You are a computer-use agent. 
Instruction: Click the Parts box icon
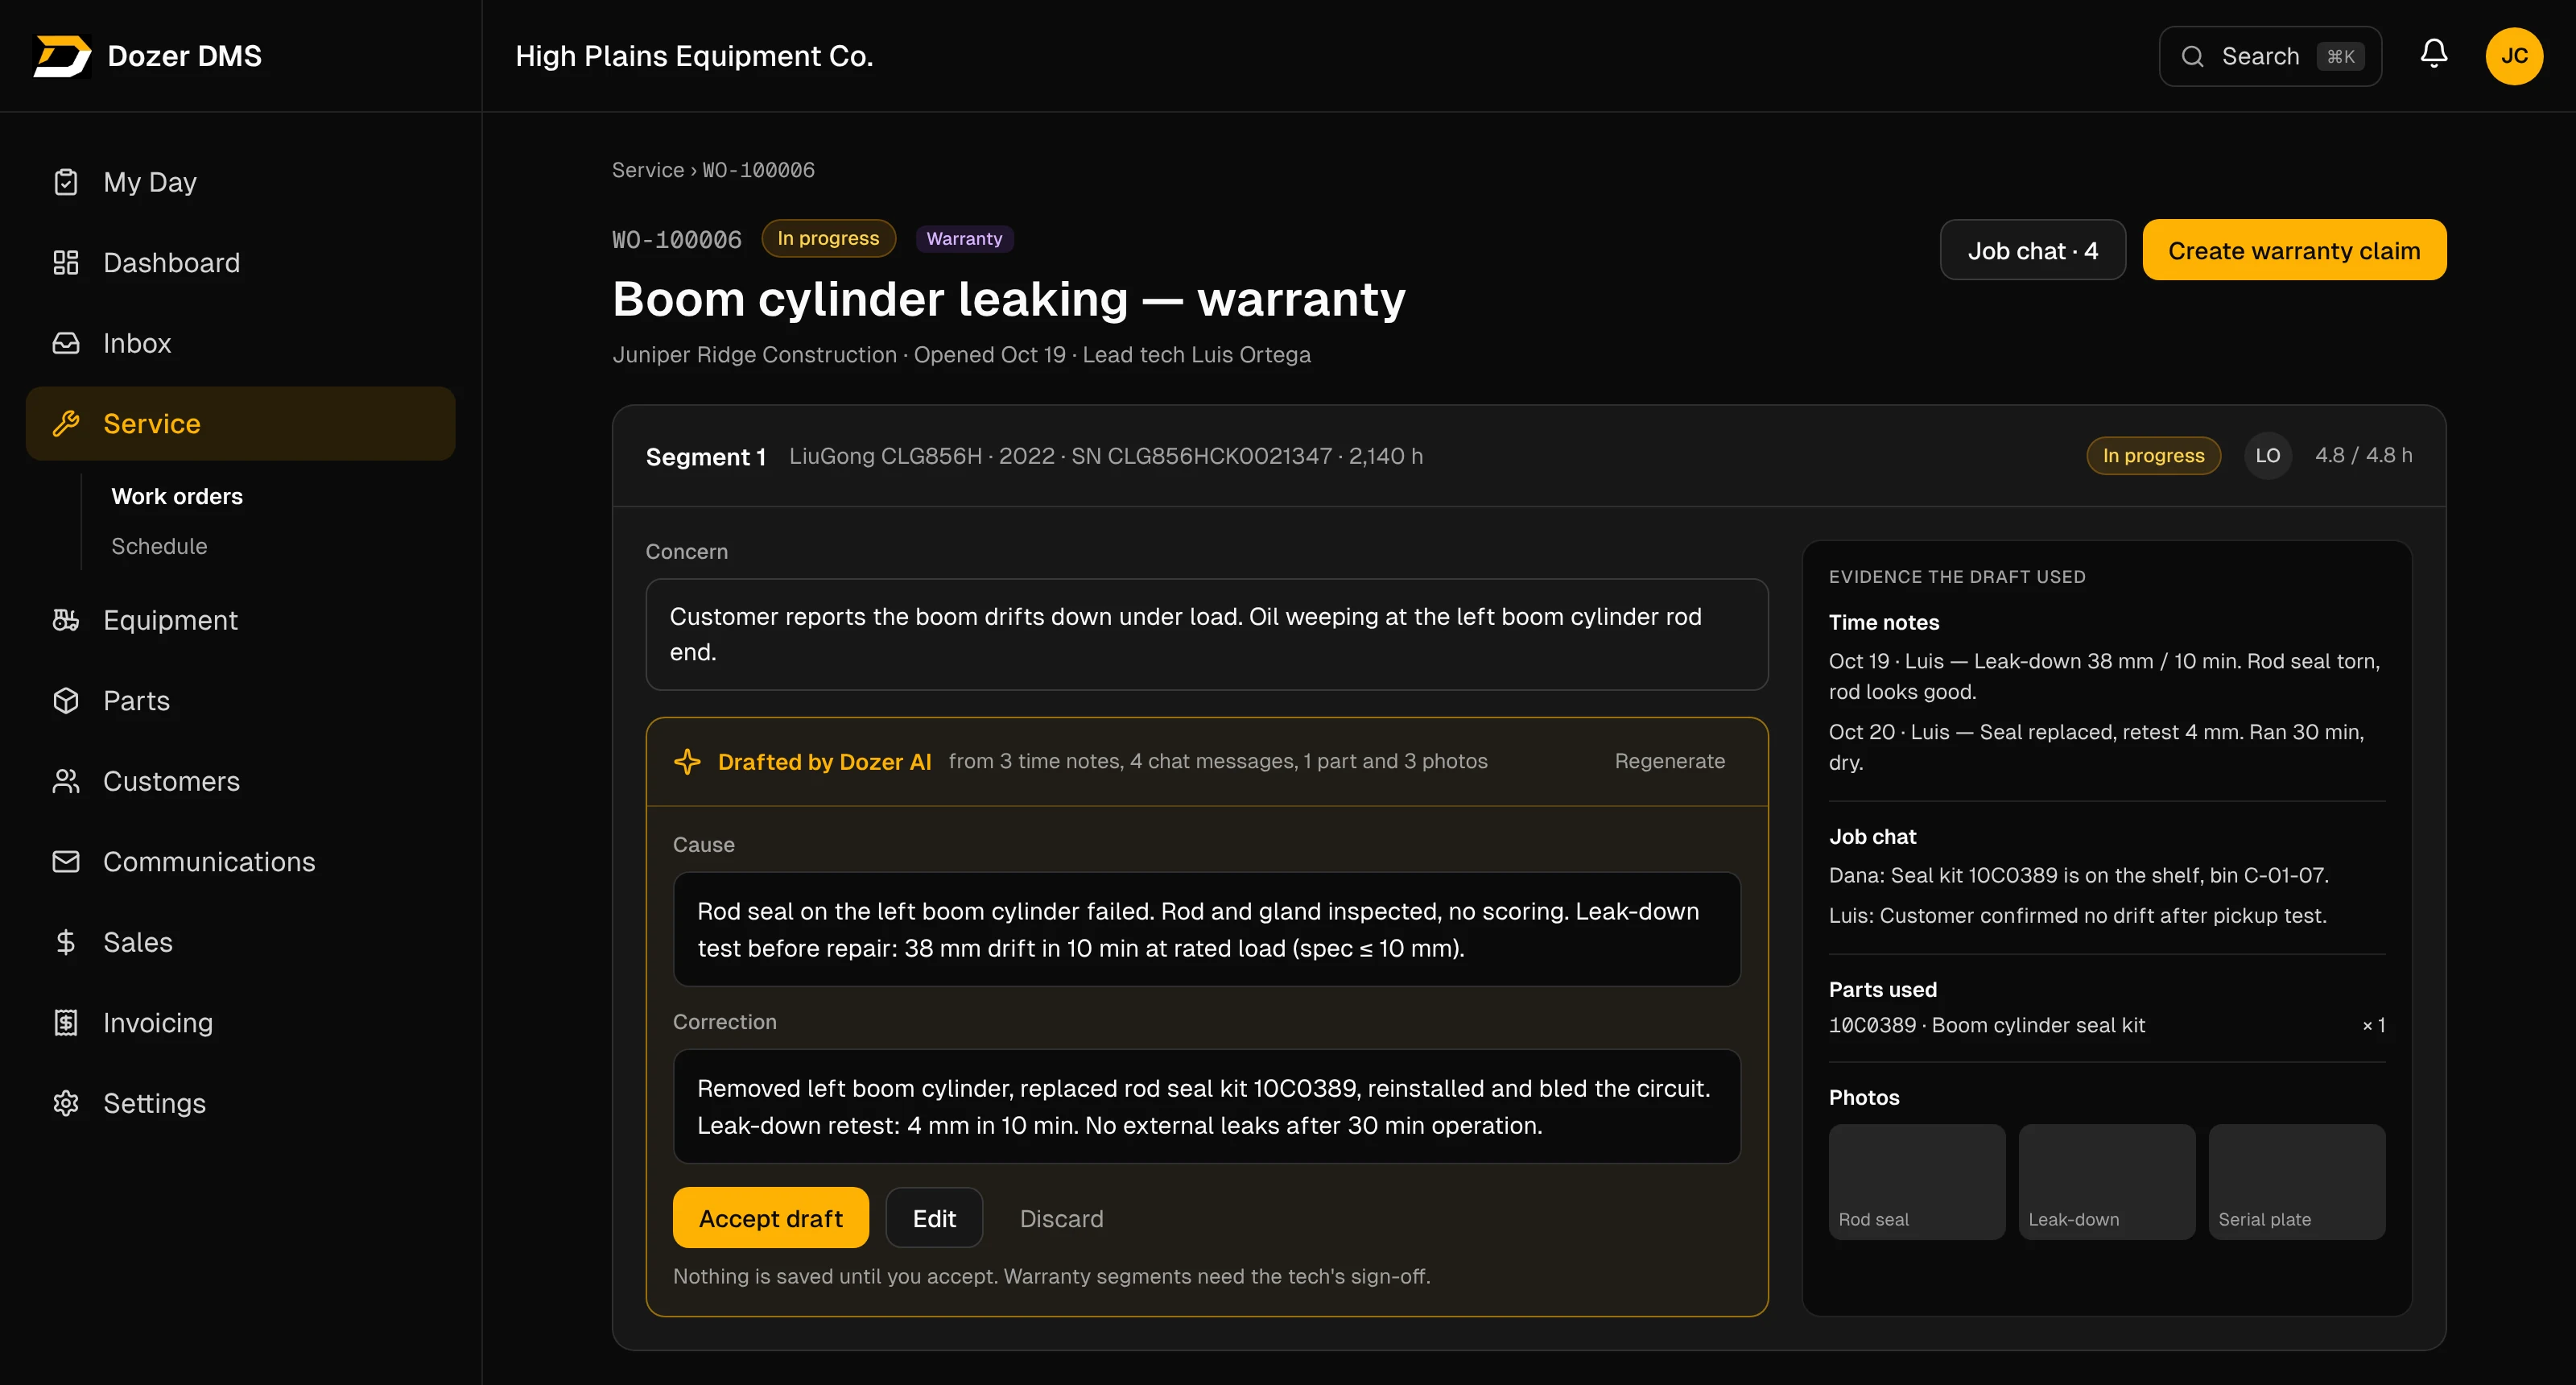[x=66, y=701]
